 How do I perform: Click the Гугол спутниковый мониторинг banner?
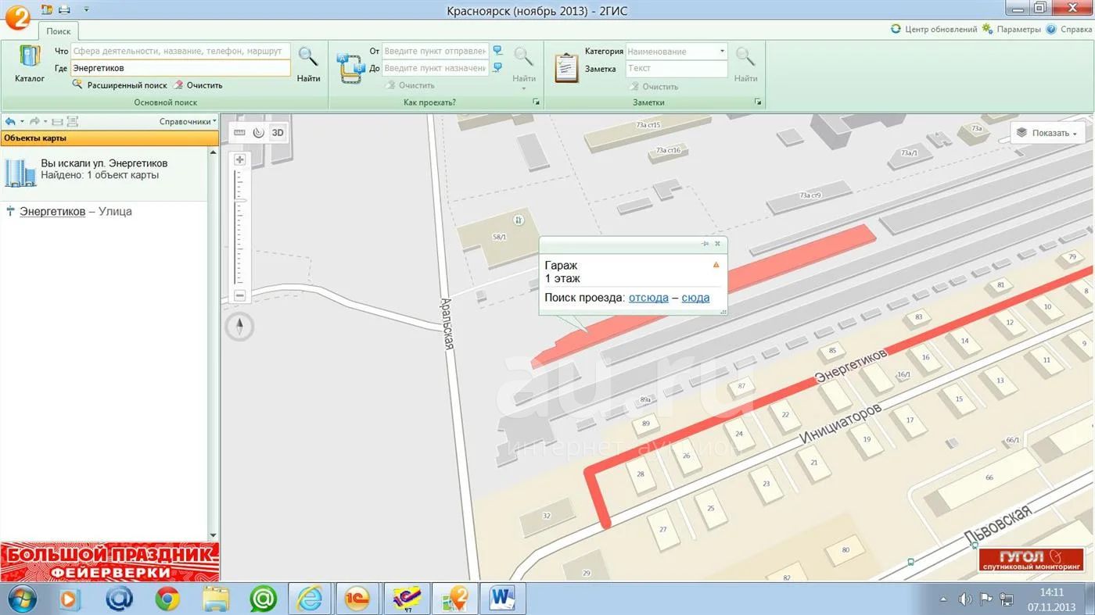[x=1031, y=560]
